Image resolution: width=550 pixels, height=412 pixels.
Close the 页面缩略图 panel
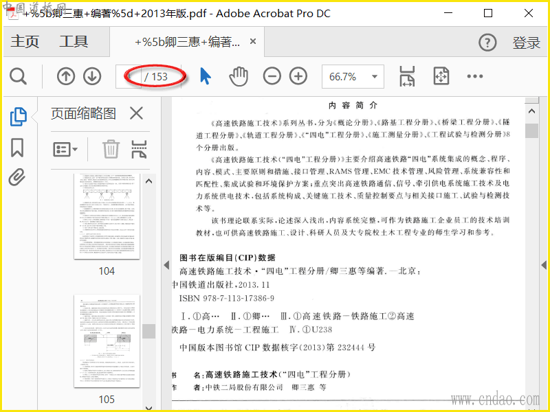click(x=136, y=113)
